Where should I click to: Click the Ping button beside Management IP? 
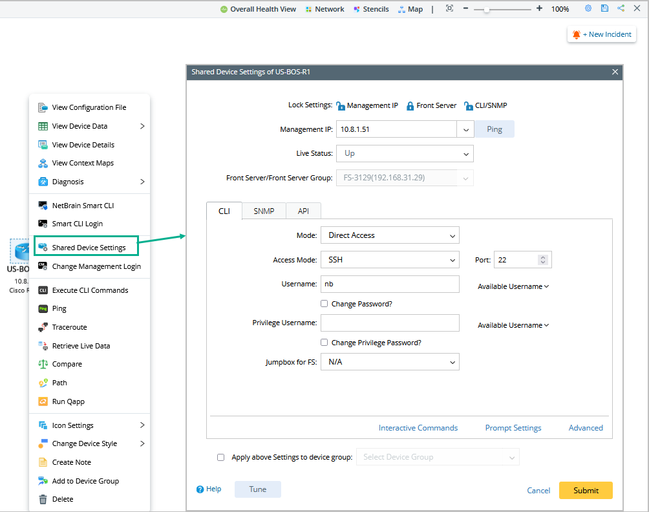495,129
